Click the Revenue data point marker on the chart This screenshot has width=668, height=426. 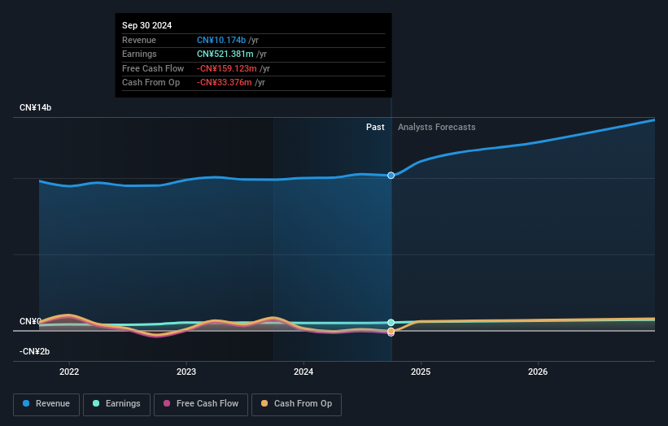[x=391, y=176]
